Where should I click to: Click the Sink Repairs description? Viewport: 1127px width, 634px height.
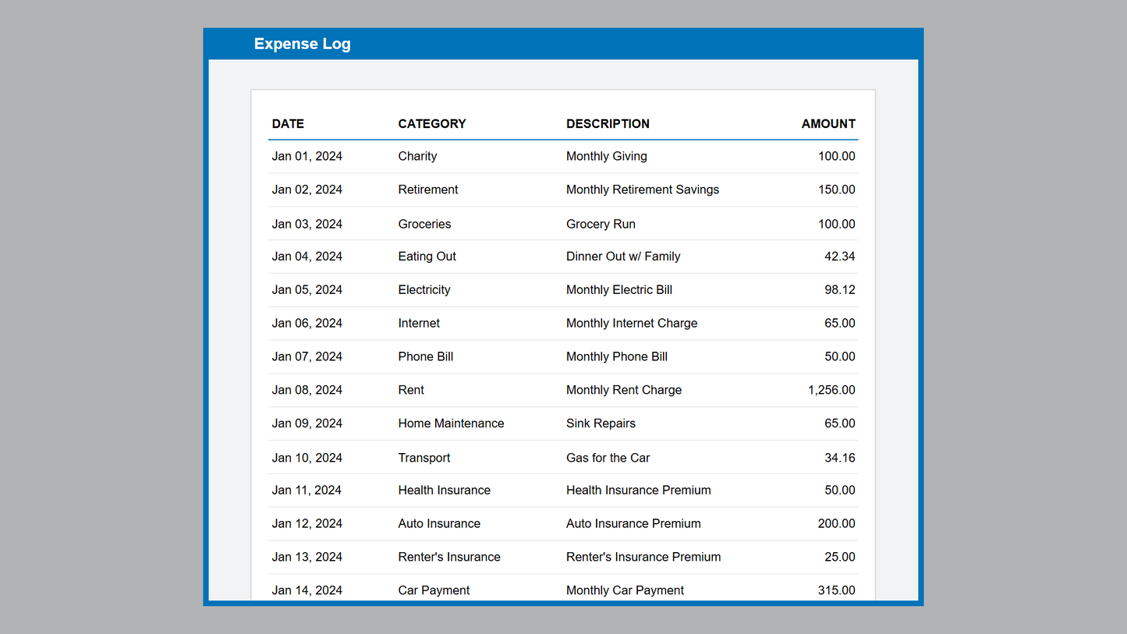pyautogui.click(x=601, y=423)
